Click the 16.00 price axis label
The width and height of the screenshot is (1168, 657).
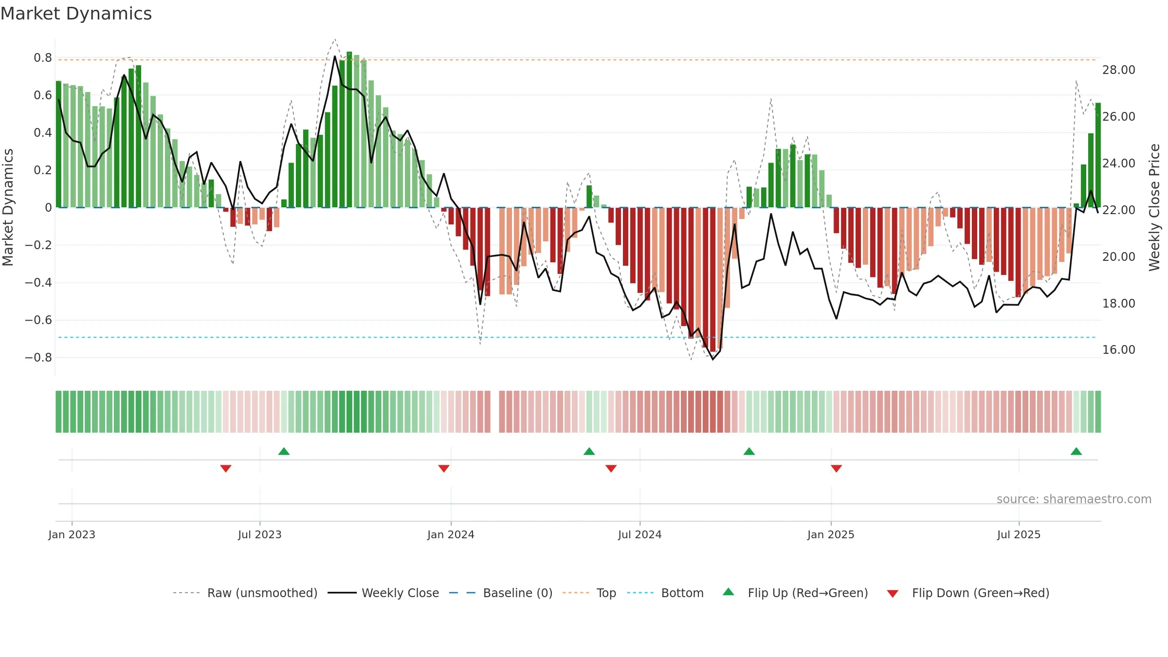1118,350
